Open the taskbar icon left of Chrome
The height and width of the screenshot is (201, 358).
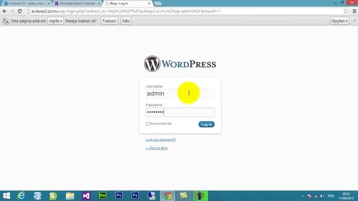[x=152, y=196]
